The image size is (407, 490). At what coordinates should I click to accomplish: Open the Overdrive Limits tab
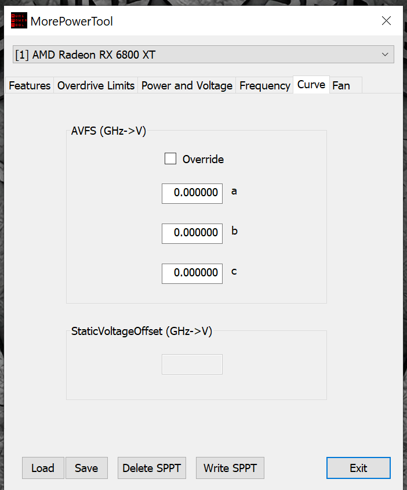pos(96,85)
